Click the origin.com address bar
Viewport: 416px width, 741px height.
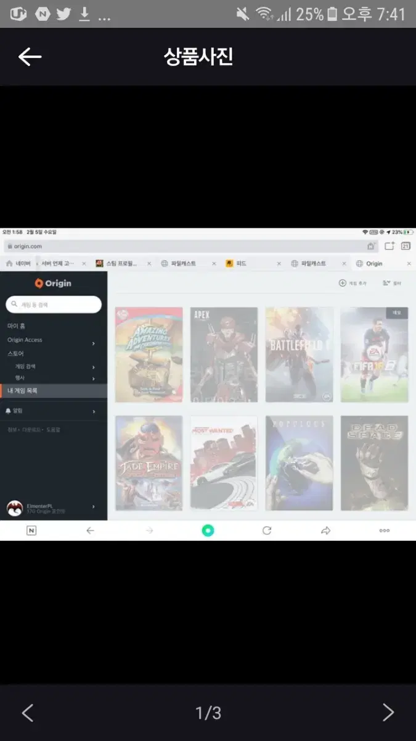[x=192, y=246]
